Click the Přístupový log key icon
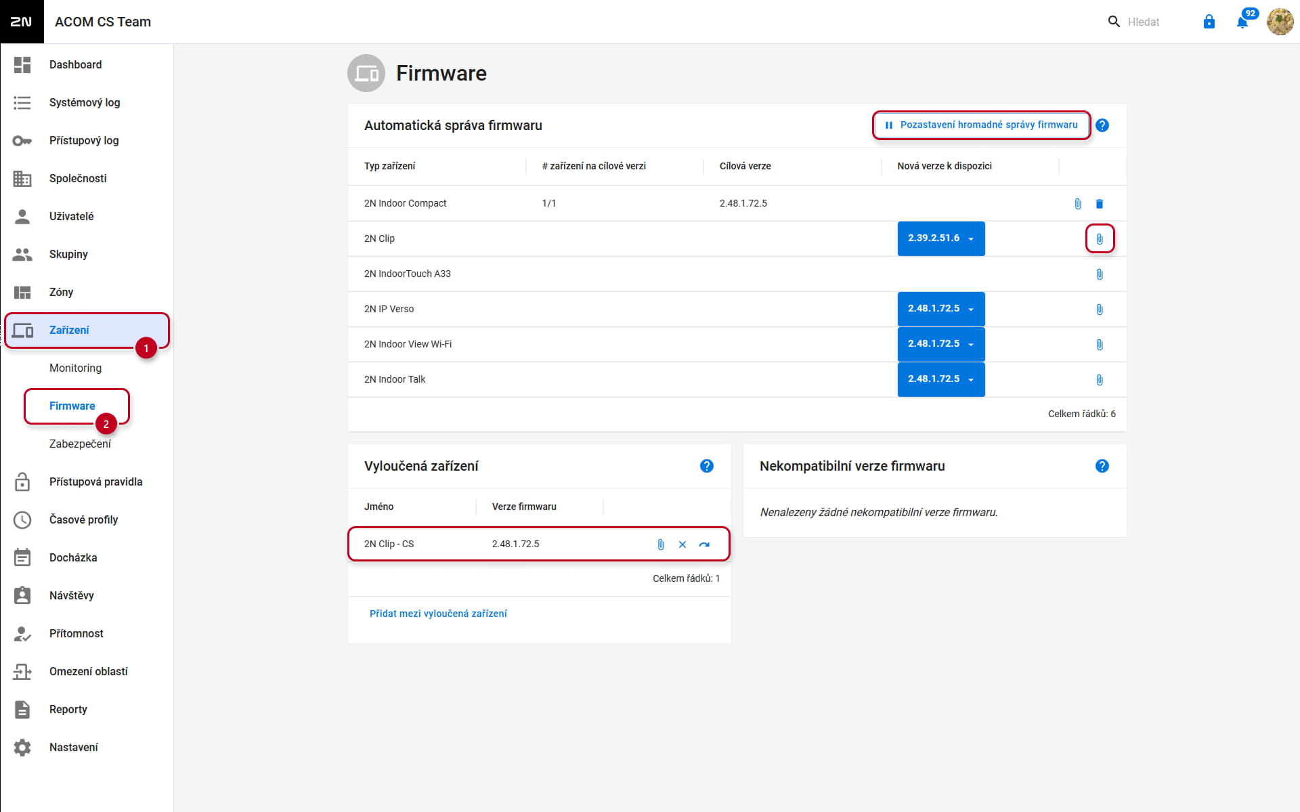1300x812 pixels. point(22,141)
